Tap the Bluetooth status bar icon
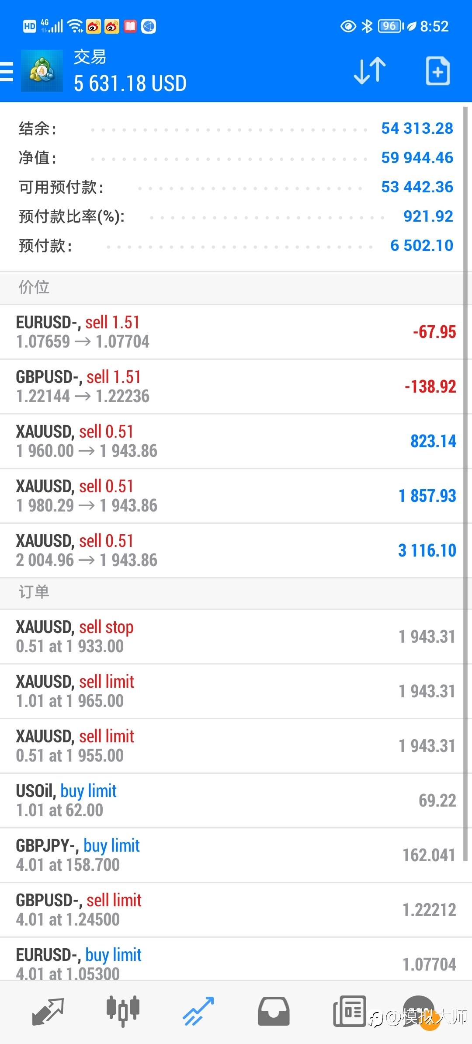The width and height of the screenshot is (472, 1044). click(367, 26)
